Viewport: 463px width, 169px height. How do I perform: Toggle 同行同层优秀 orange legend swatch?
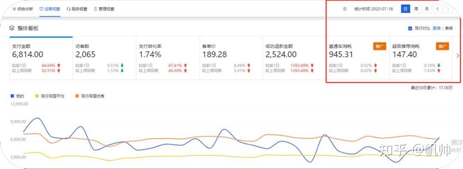click(77, 96)
